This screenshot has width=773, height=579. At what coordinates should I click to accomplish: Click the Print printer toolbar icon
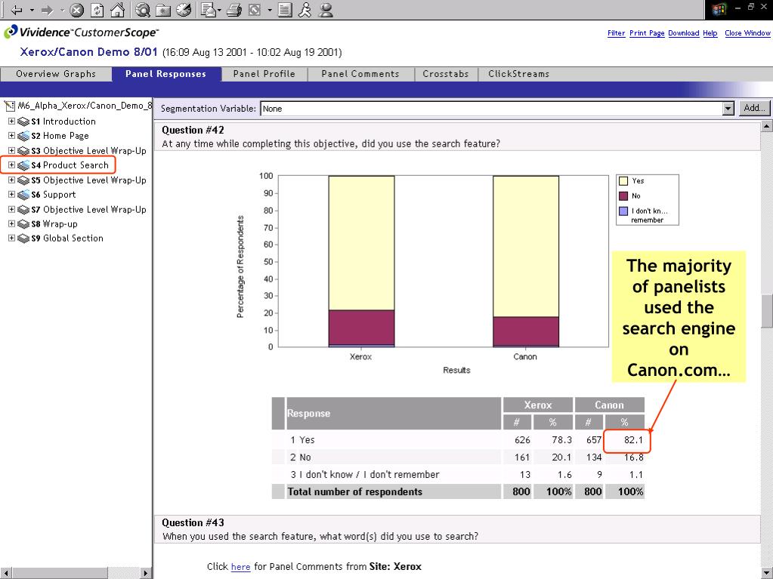point(234,10)
